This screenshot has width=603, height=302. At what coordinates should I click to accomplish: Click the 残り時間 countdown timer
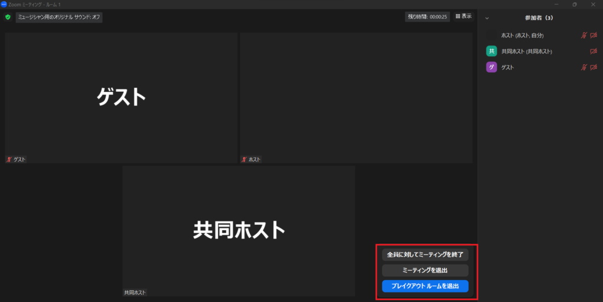tap(428, 17)
